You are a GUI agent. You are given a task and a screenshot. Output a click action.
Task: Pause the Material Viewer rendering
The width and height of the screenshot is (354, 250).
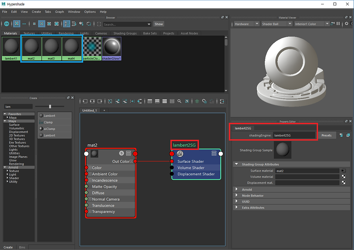click(338, 24)
